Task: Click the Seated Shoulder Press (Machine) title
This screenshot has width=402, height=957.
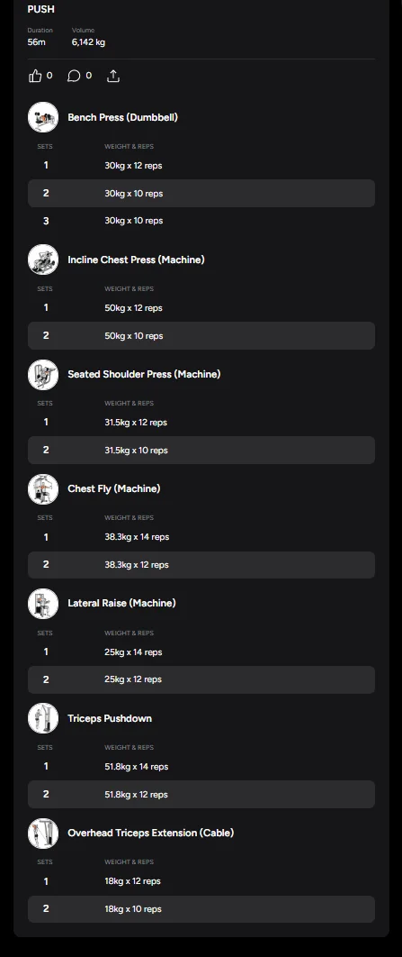Action: coord(144,374)
